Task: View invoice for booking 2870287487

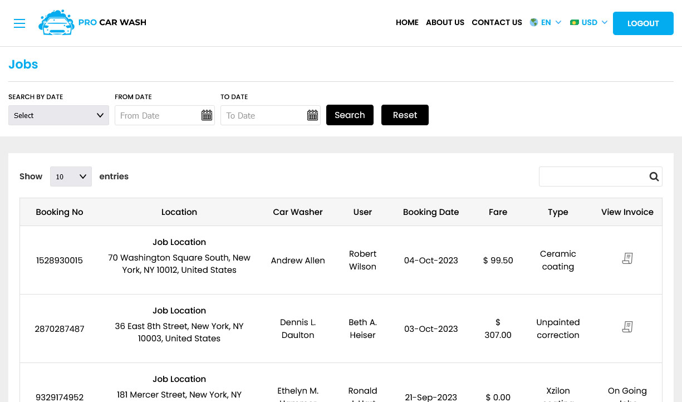Action: [627, 327]
